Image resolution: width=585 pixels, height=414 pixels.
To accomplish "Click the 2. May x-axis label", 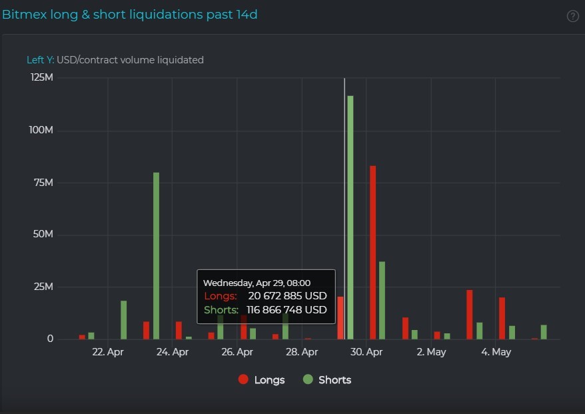I will coord(431,352).
